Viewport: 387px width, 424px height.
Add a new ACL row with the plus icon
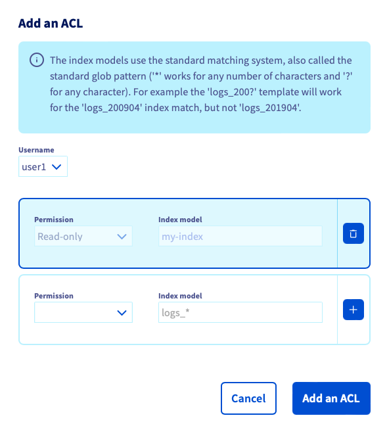[353, 310]
